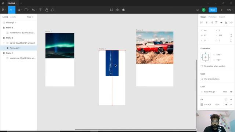Click the X position field
The image size is (235, 132).
[x=207, y=30]
